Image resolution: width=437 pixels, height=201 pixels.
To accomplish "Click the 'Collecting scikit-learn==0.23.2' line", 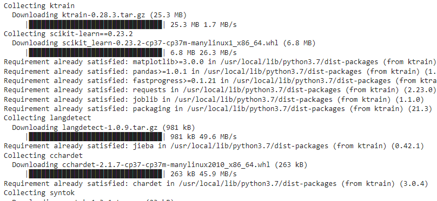I will click(68, 34).
